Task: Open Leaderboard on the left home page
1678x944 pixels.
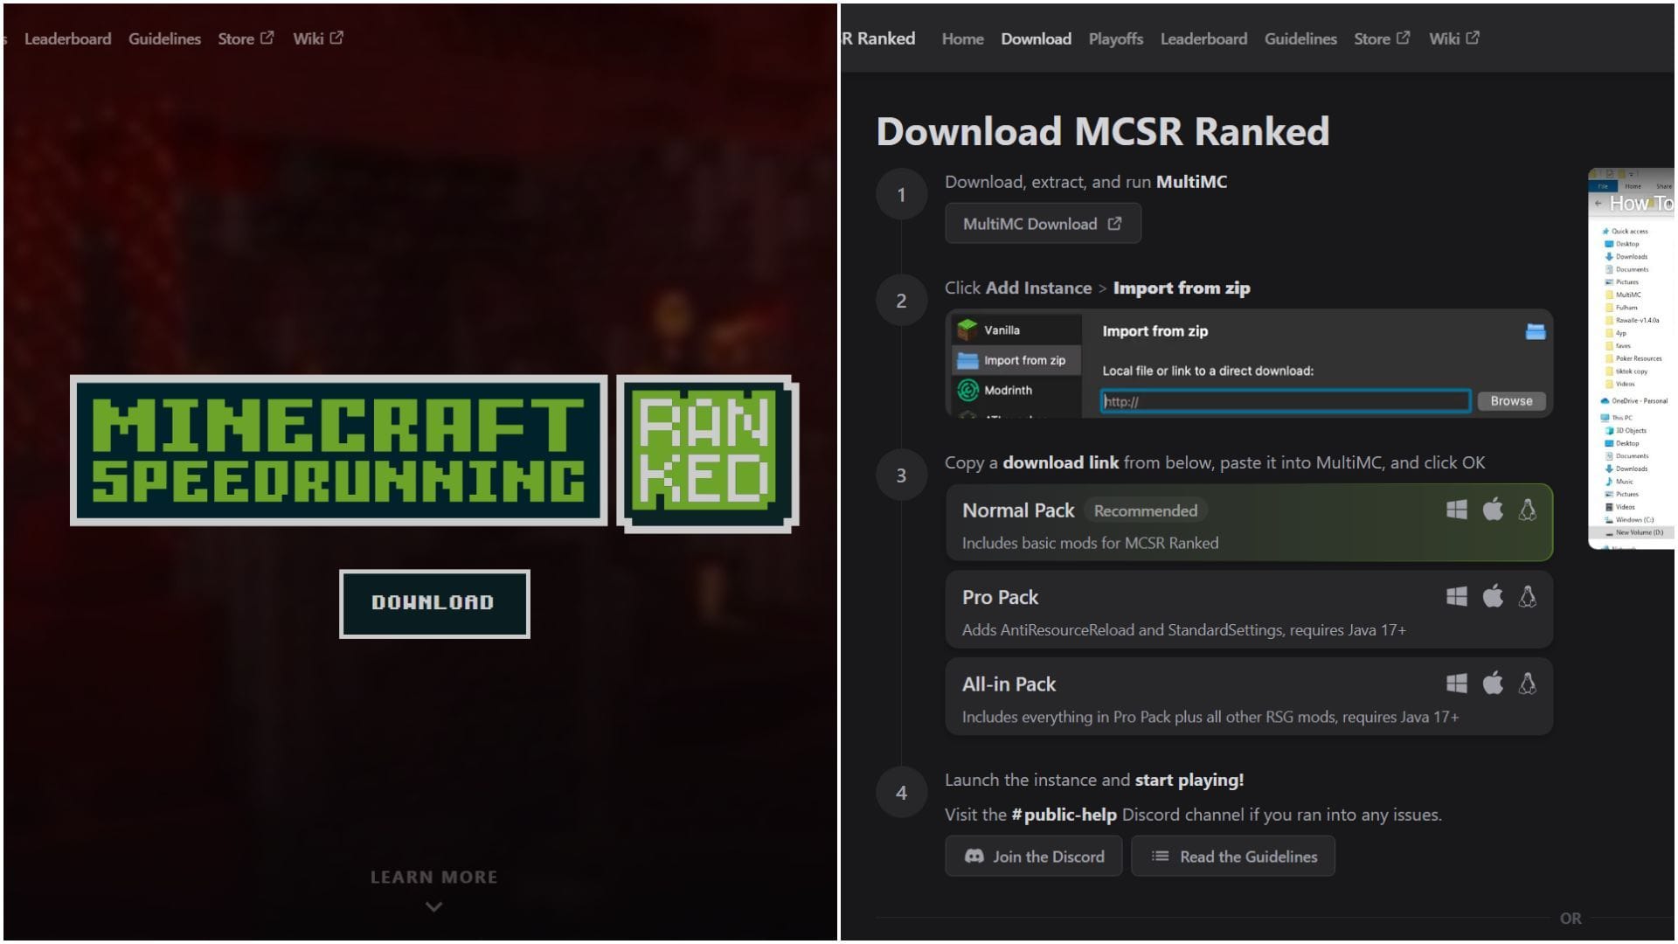Action: [67, 38]
